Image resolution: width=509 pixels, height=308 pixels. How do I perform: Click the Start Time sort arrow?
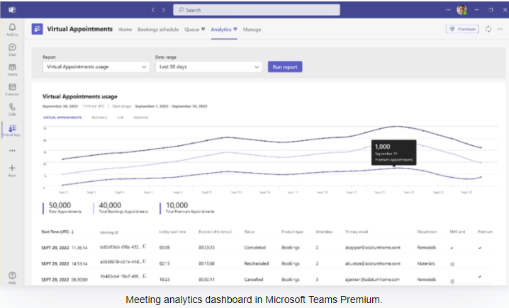[72, 232]
